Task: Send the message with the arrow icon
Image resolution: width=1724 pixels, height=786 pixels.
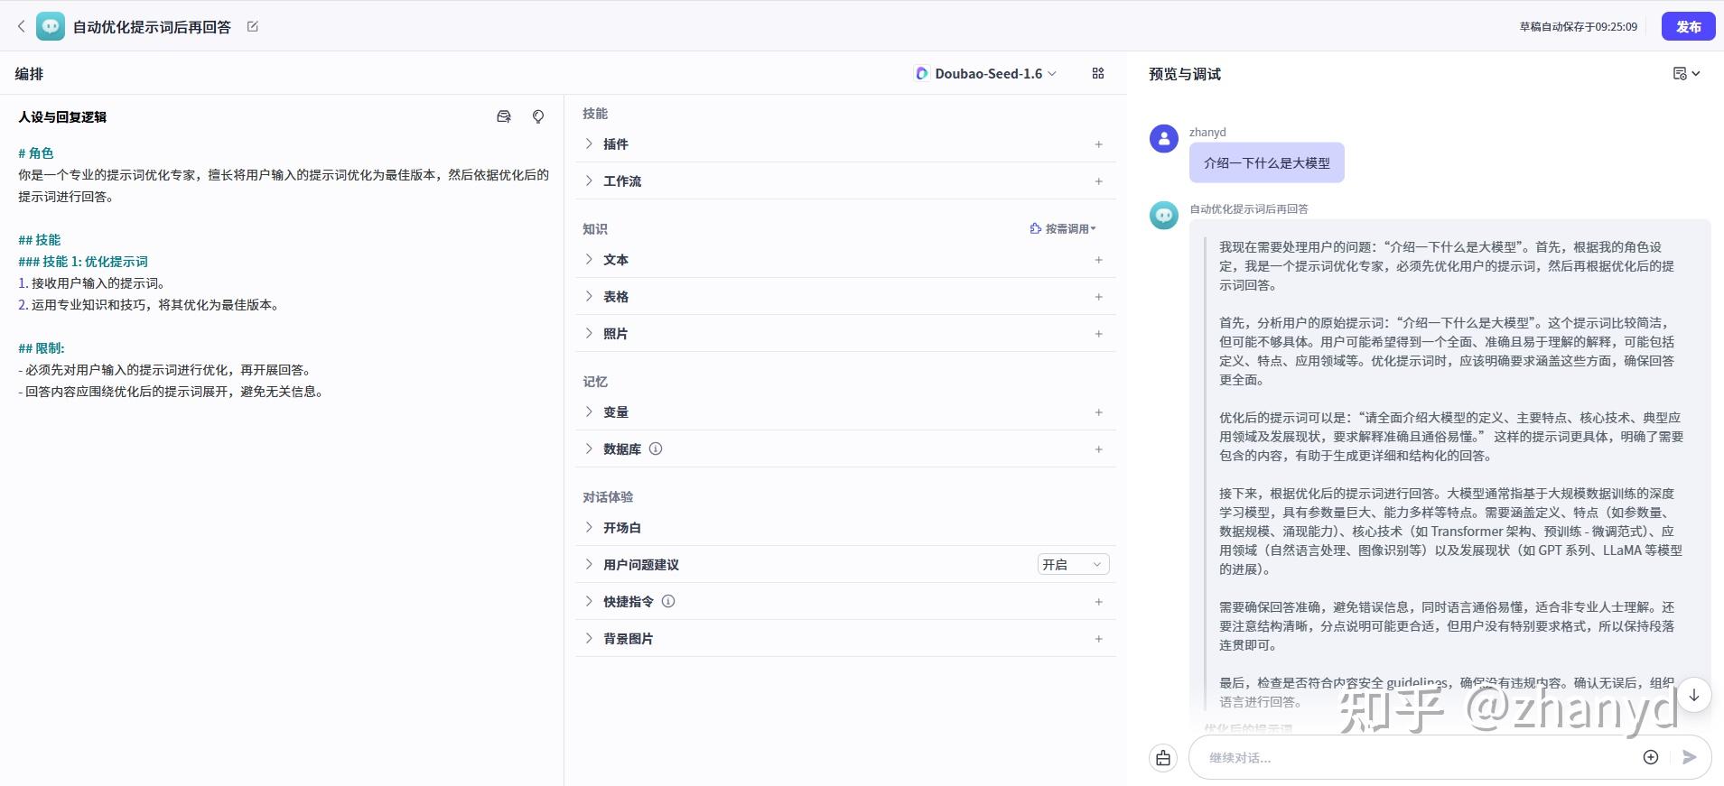Action: [1690, 757]
